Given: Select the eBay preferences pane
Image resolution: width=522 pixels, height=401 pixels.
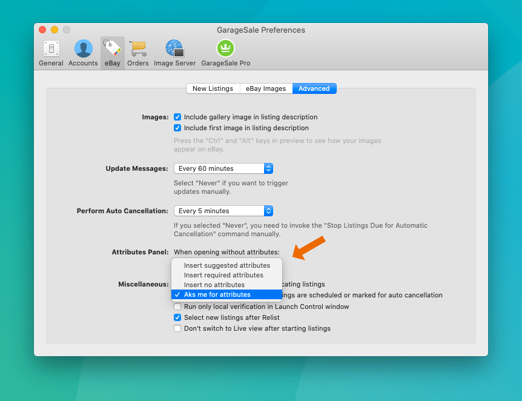Looking at the screenshot, I should point(113,53).
